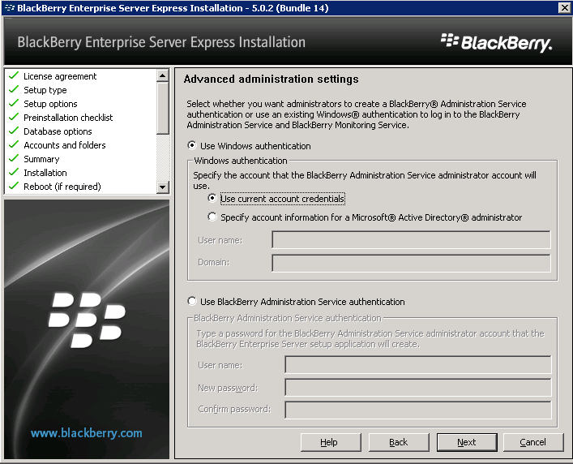Click the checkmark icon next to Setup type
Viewport: 573px width, 464px height.
pyautogui.click(x=13, y=90)
